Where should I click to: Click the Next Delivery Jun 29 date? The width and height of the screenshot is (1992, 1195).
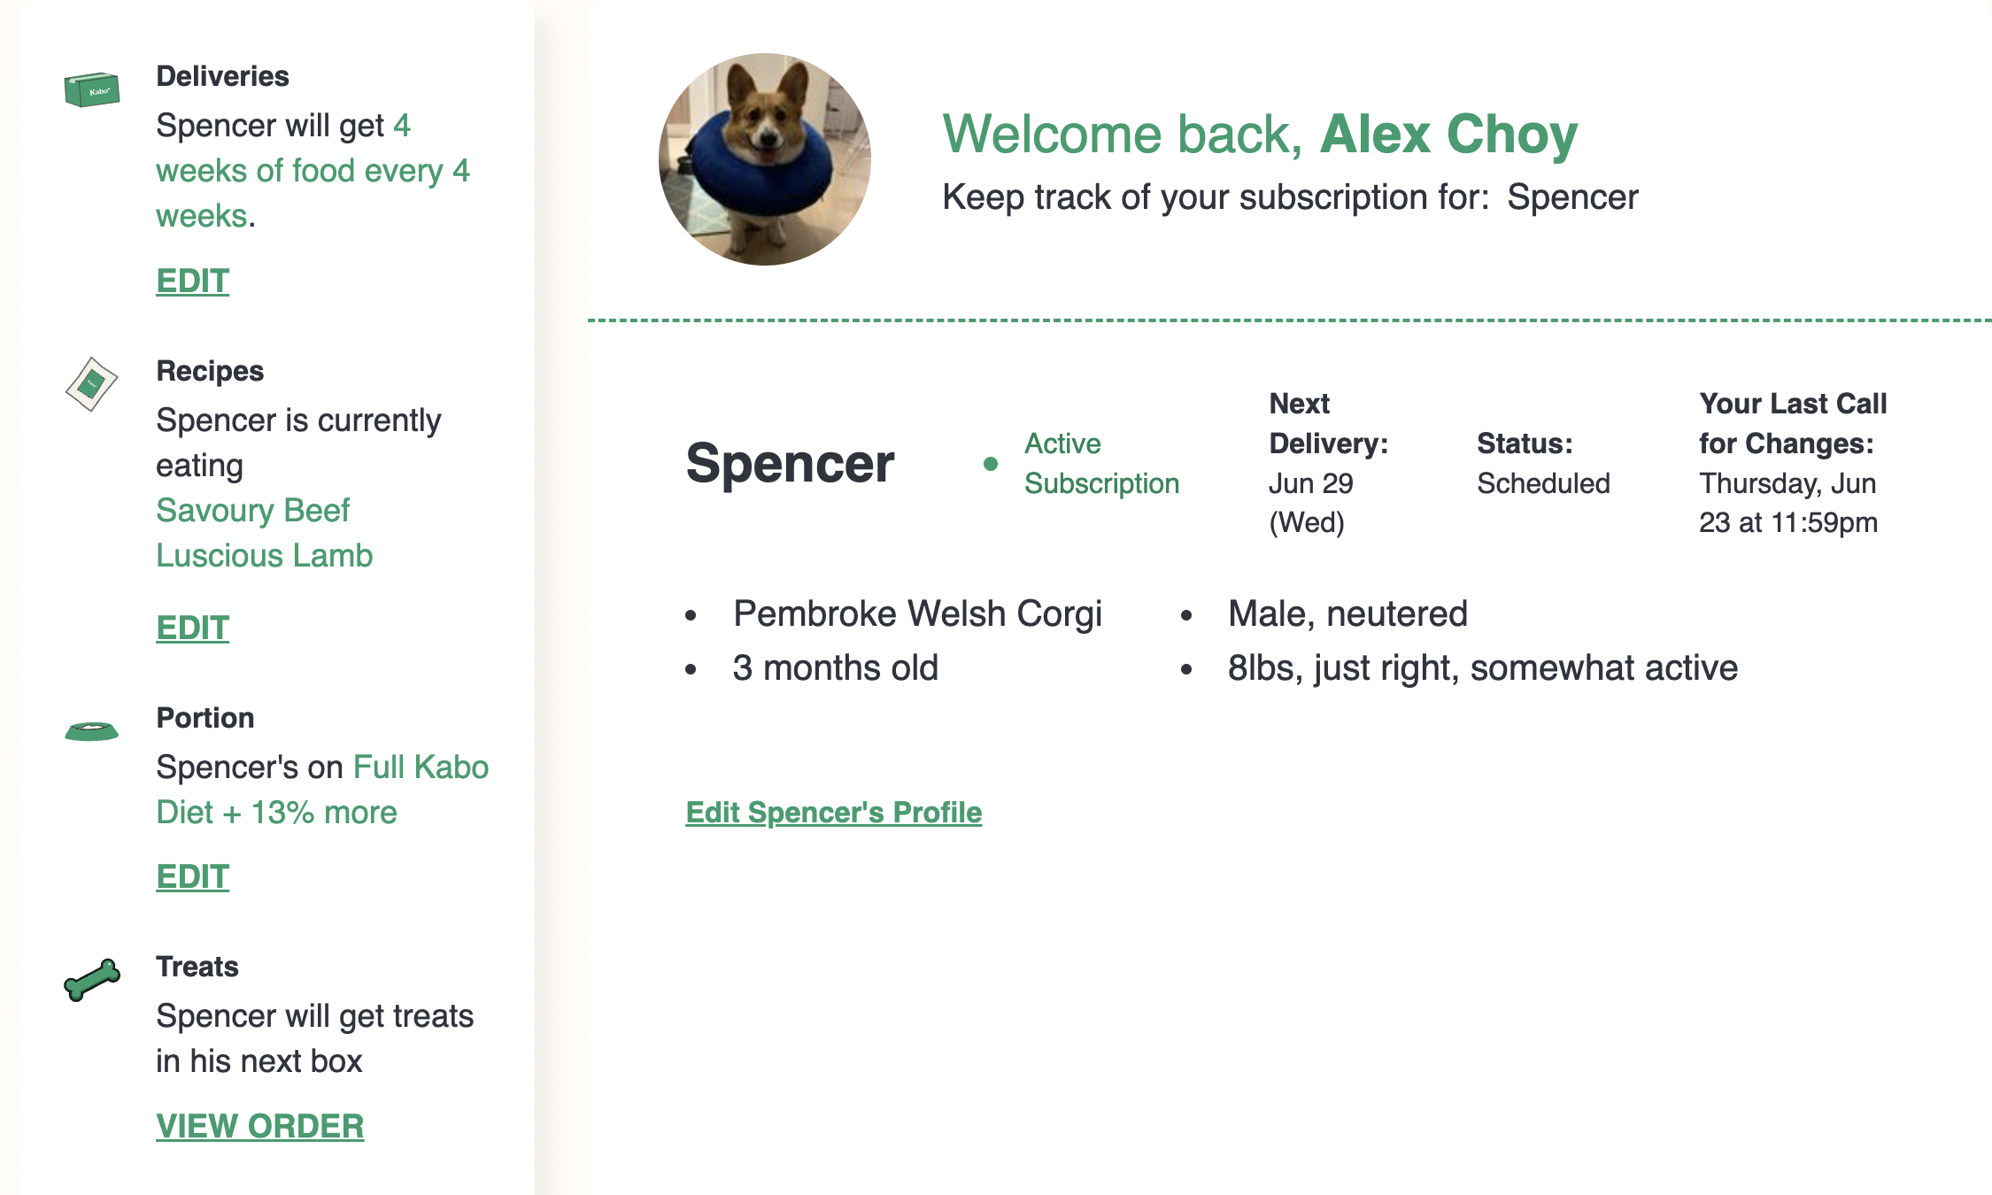(1310, 483)
